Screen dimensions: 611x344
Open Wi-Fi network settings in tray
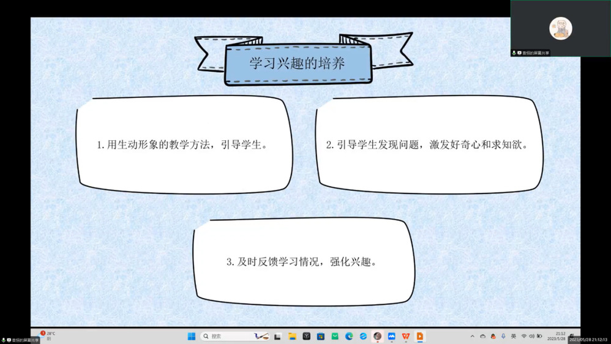(523, 336)
